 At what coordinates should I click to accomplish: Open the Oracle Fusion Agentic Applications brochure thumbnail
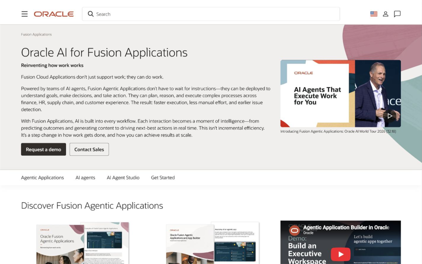tap(82, 243)
